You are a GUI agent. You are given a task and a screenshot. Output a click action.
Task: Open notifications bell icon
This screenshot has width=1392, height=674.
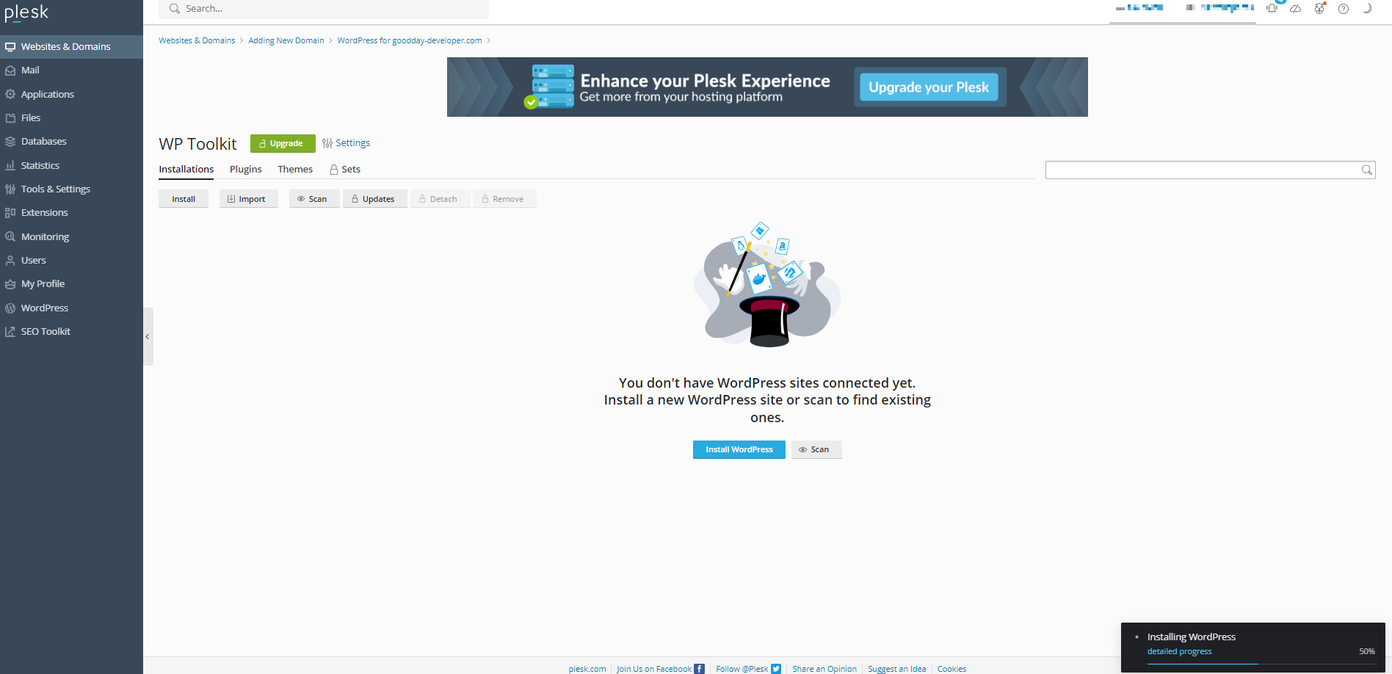(x=1272, y=8)
